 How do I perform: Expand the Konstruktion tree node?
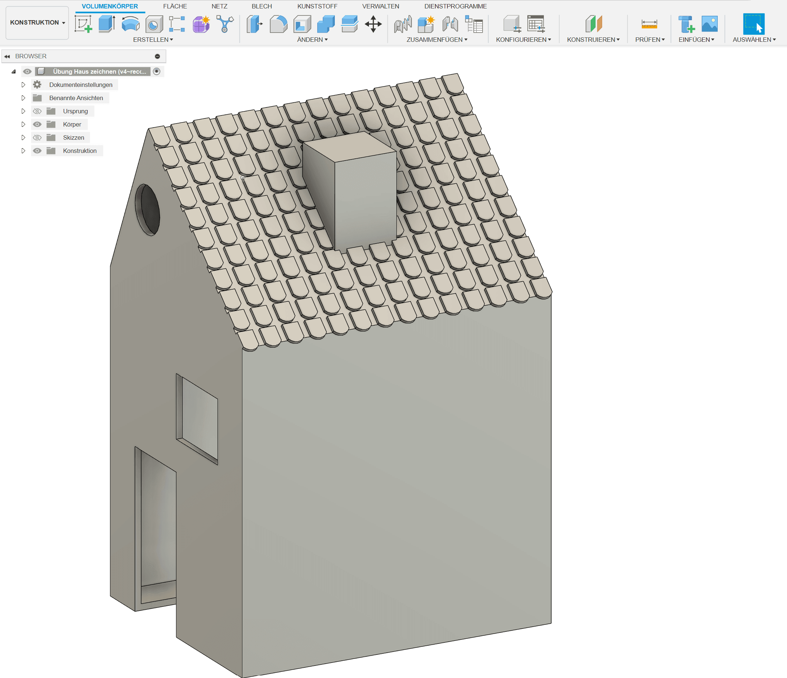[x=23, y=150]
